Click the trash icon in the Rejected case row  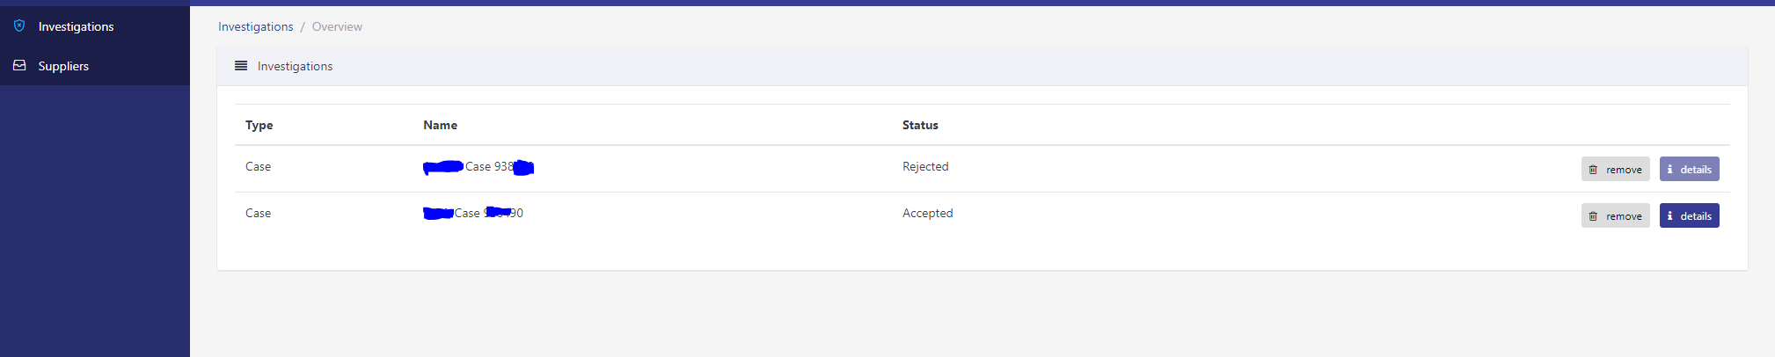click(x=1593, y=170)
